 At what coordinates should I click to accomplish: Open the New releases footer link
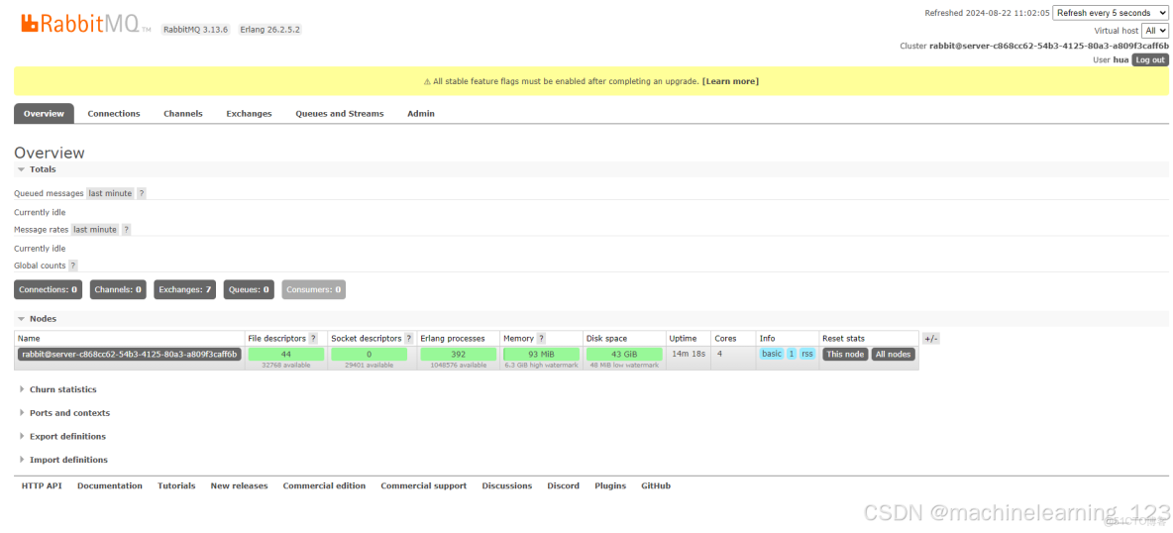(240, 485)
